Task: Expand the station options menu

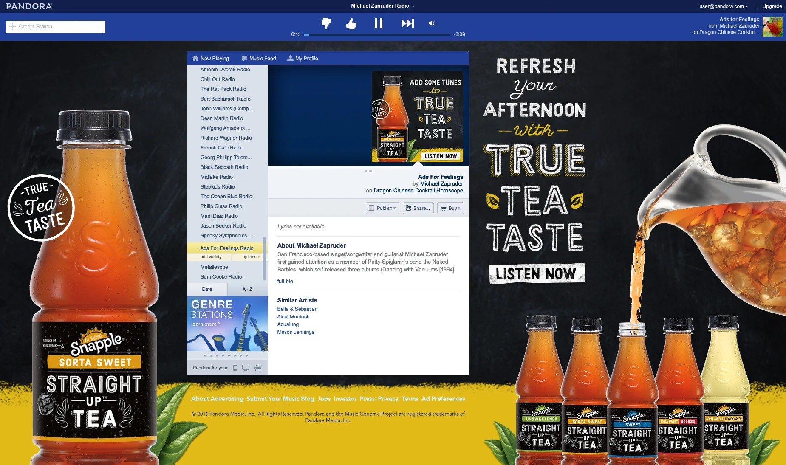Action: [251, 257]
